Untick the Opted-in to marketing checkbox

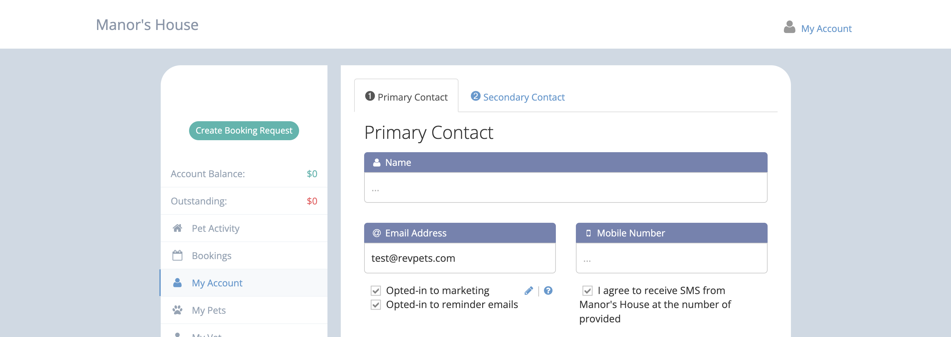pyautogui.click(x=376, y=291)
